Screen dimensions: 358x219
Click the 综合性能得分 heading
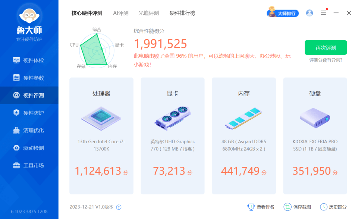pos(149,31)
